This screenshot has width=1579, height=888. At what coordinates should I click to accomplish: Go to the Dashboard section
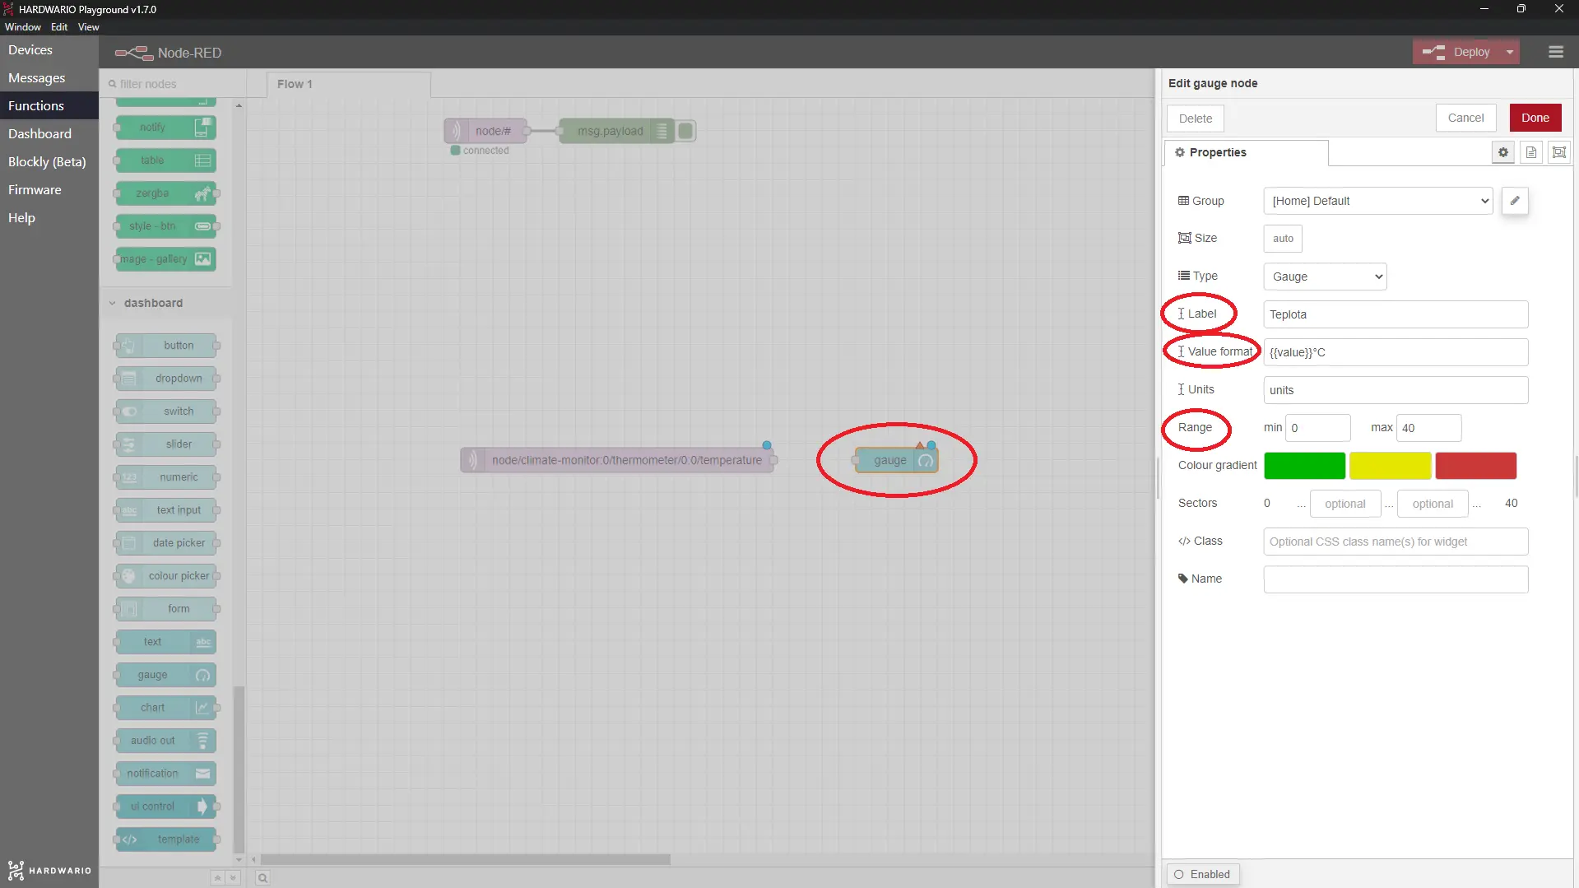pyautogui.click(x=49, y=134)
